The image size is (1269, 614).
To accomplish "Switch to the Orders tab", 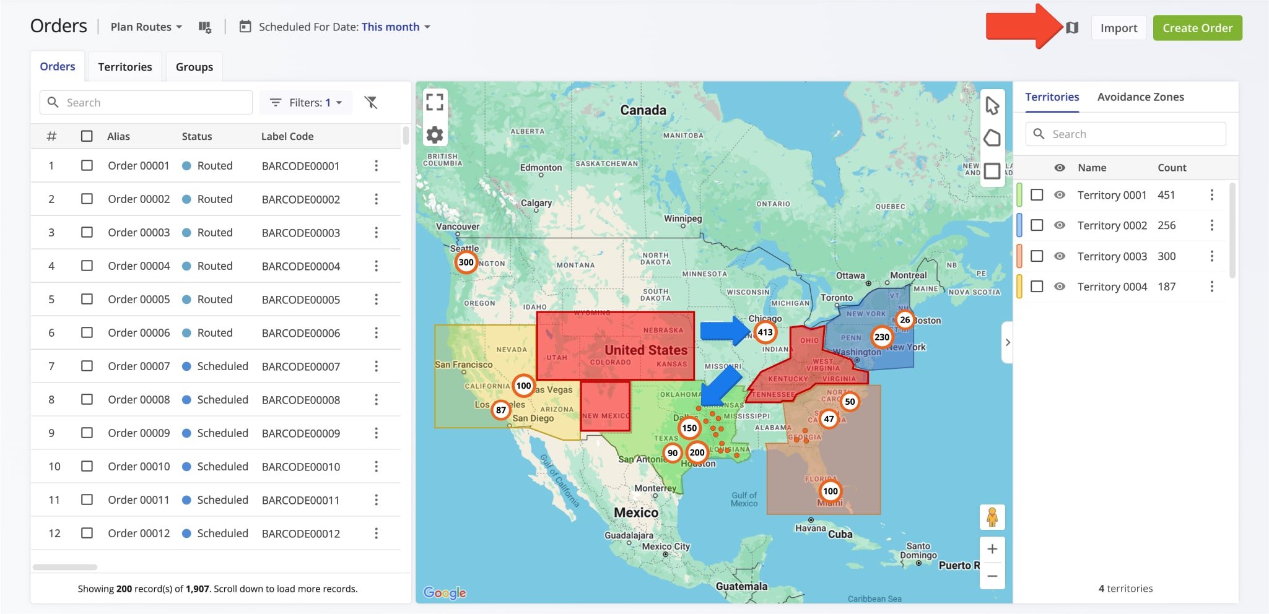I will coord(58,66).
